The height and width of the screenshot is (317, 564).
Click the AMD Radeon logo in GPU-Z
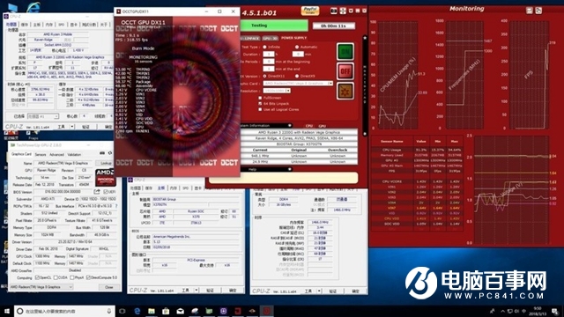105,177
